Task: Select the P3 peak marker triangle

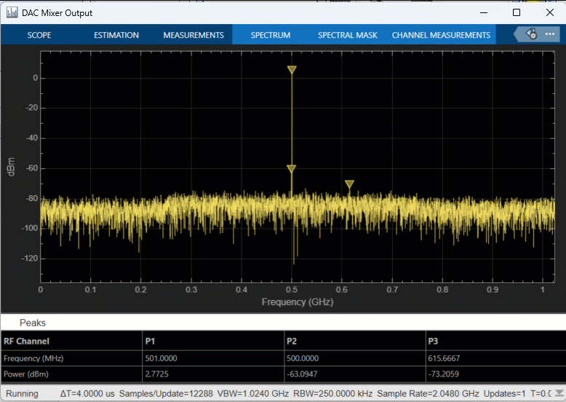Action: pyautogui.click(x=349, y=184)
